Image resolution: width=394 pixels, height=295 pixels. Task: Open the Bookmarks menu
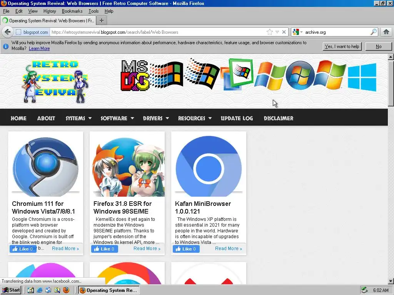(x=72, y=11)
